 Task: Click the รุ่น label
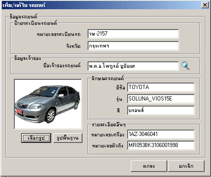pos(119,99)
